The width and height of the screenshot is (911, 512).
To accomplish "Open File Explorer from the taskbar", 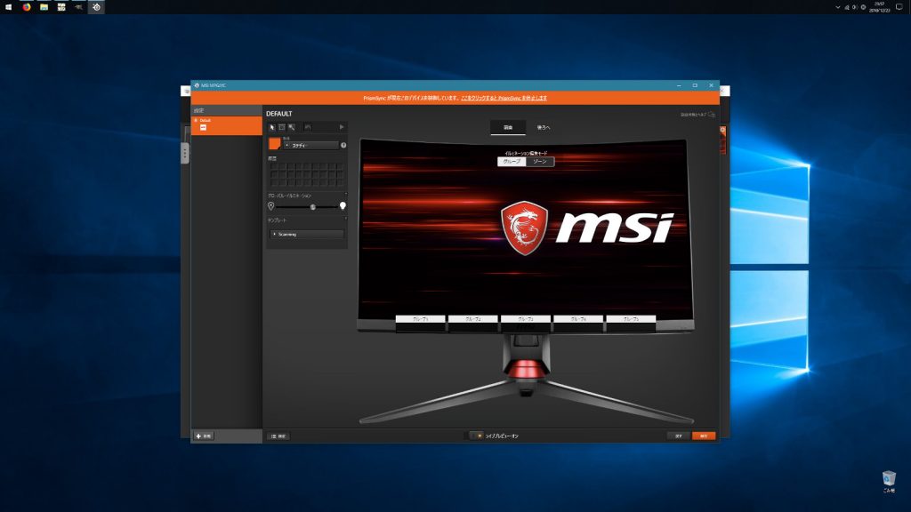I will tap(44, 7).
